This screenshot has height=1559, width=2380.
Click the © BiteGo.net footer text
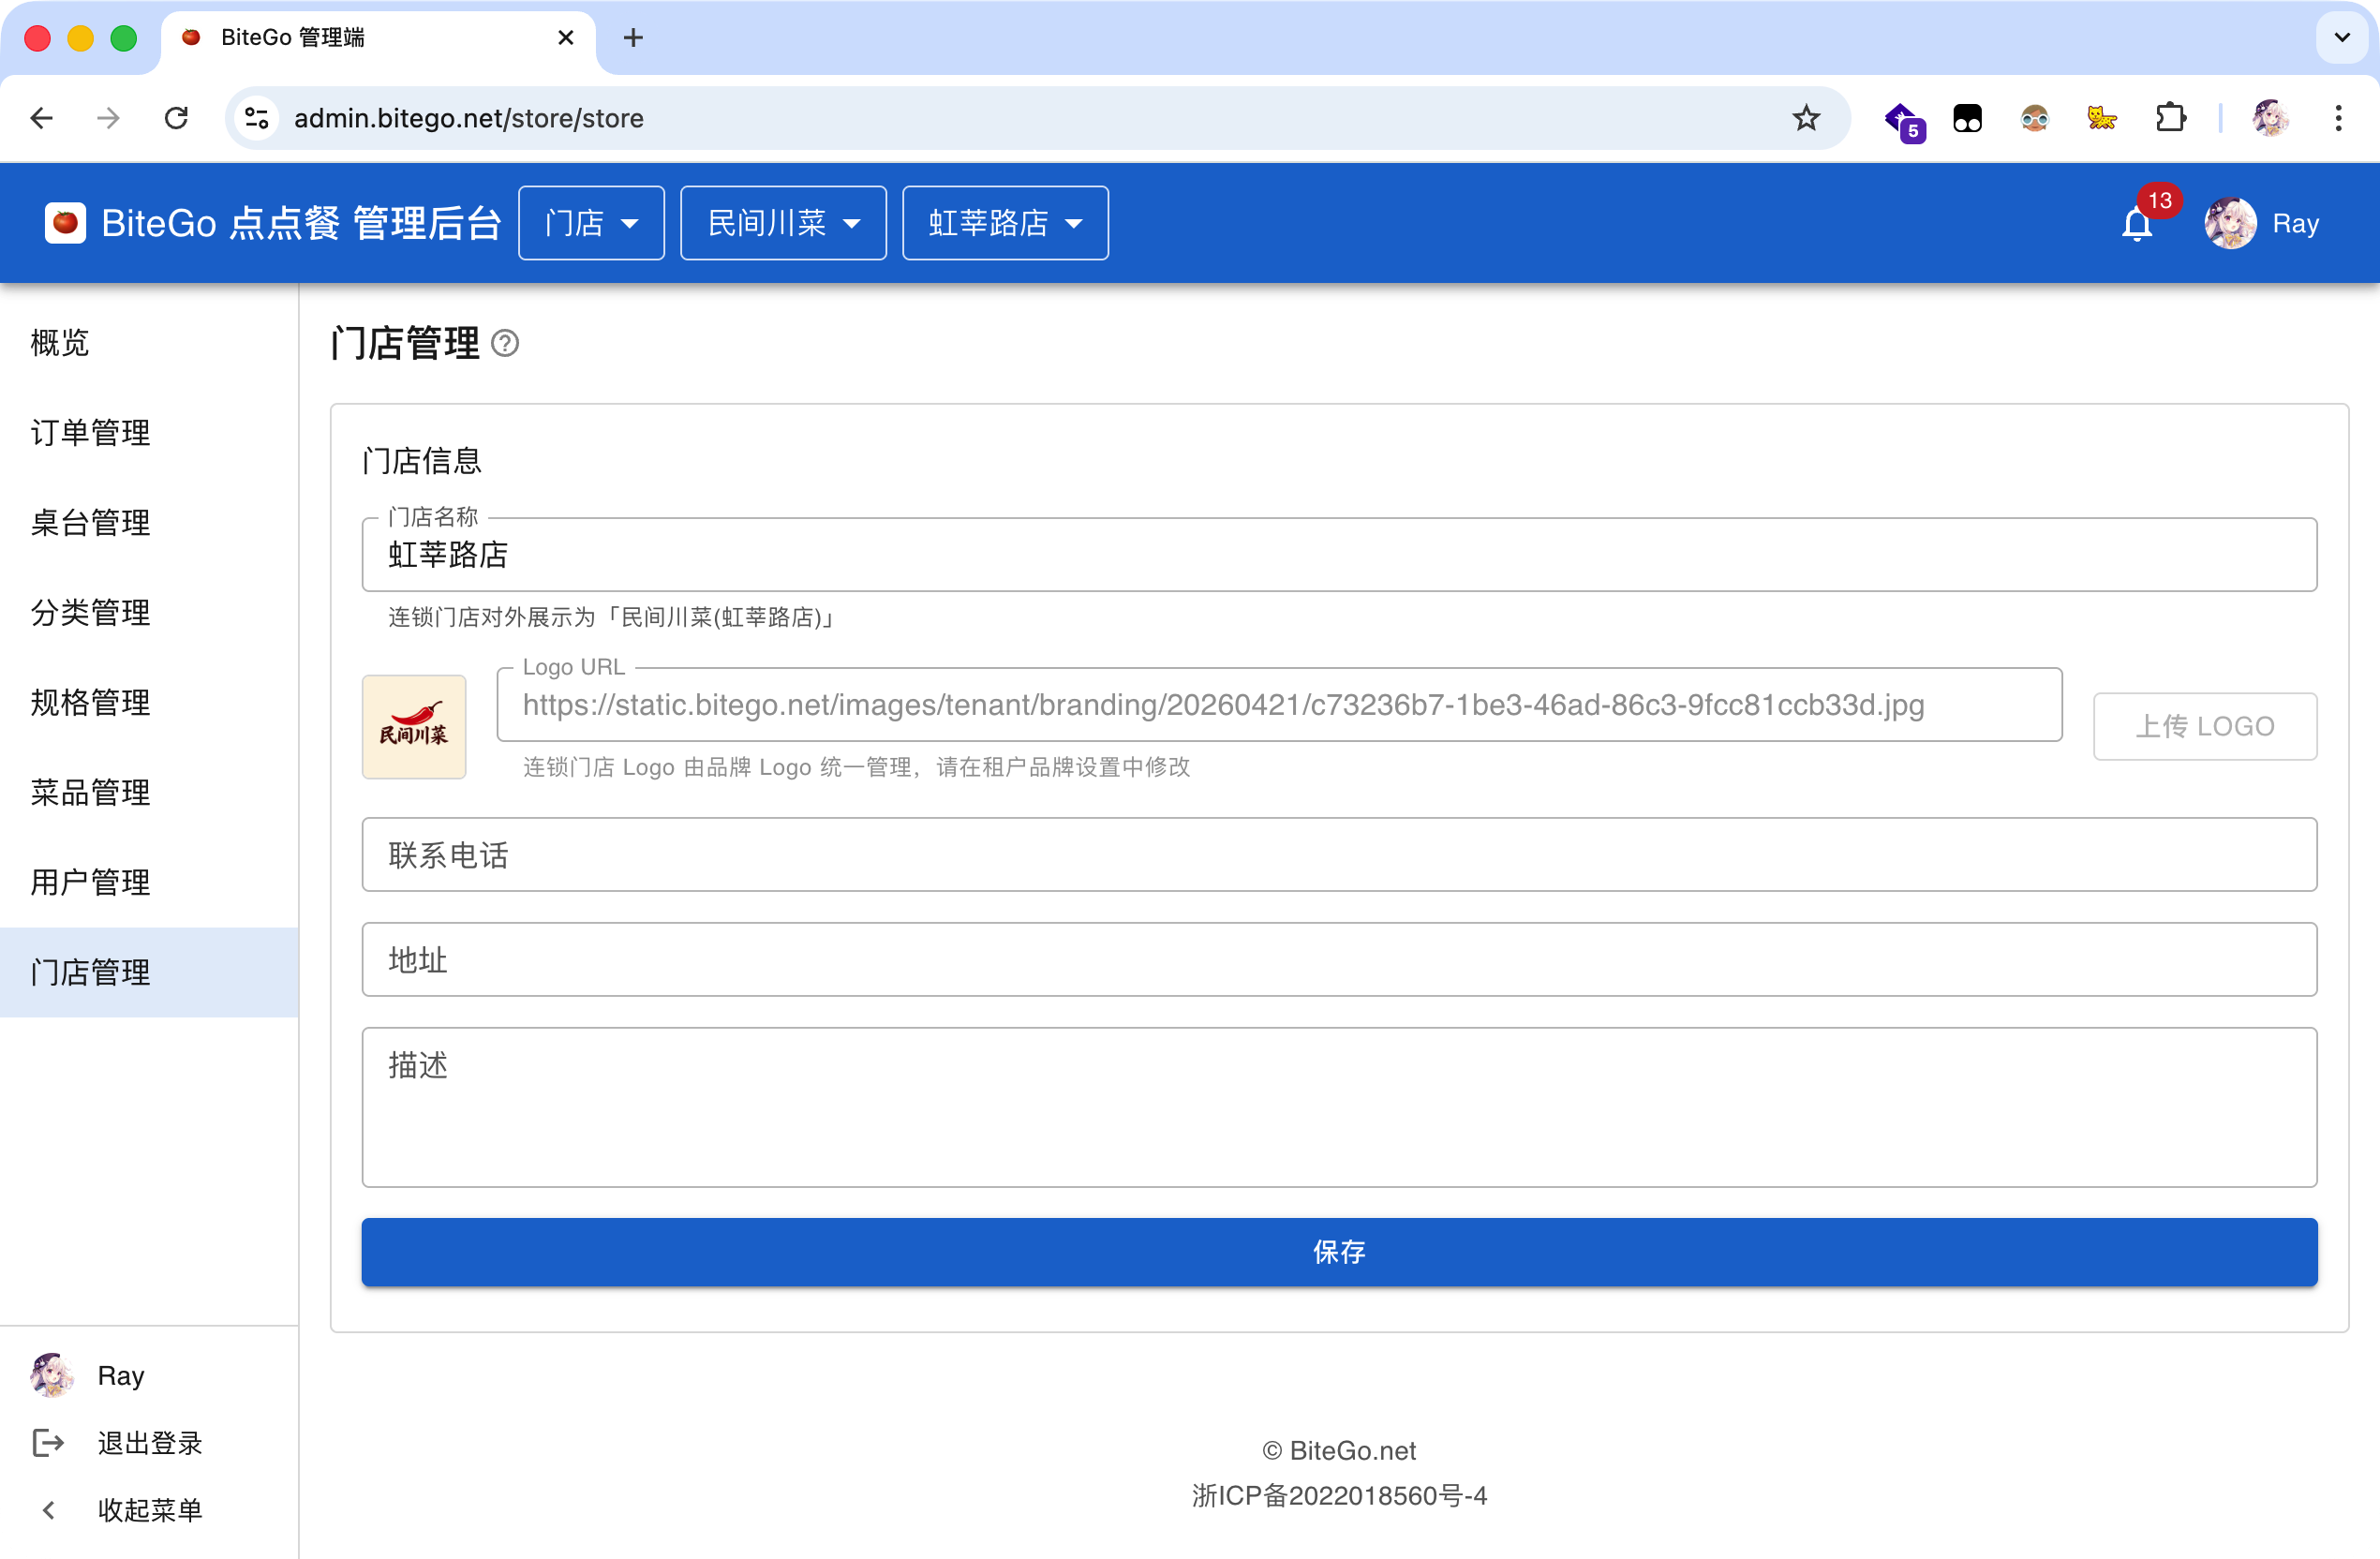click(x=1339, y=1450)
